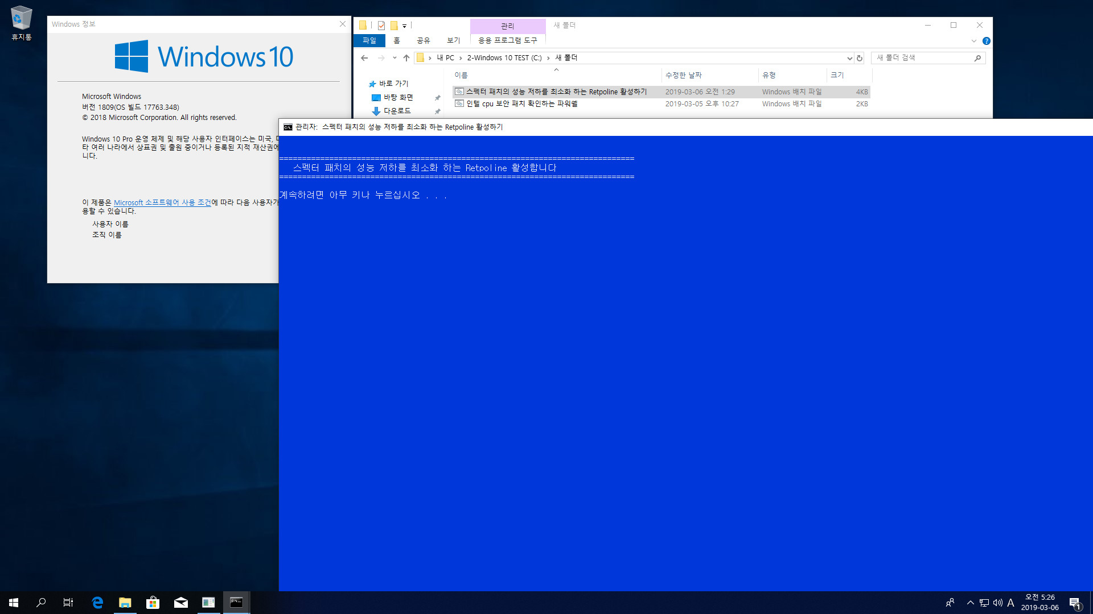Minimize the Explorer window

[927, 25]
